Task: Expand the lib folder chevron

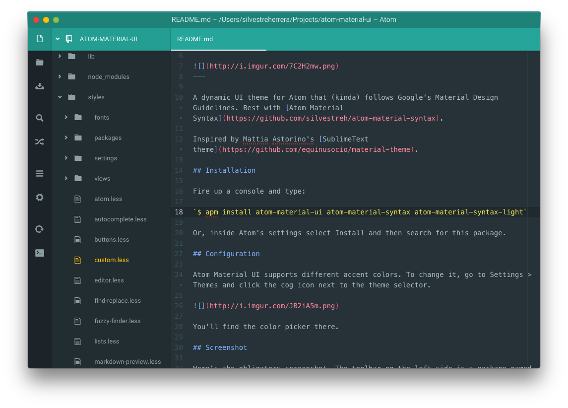Action: point(60,56)
